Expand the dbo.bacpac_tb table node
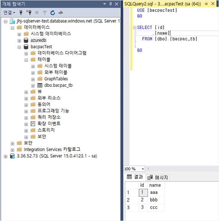This screenshot has width=219, height=221. [x=33, y=86]
